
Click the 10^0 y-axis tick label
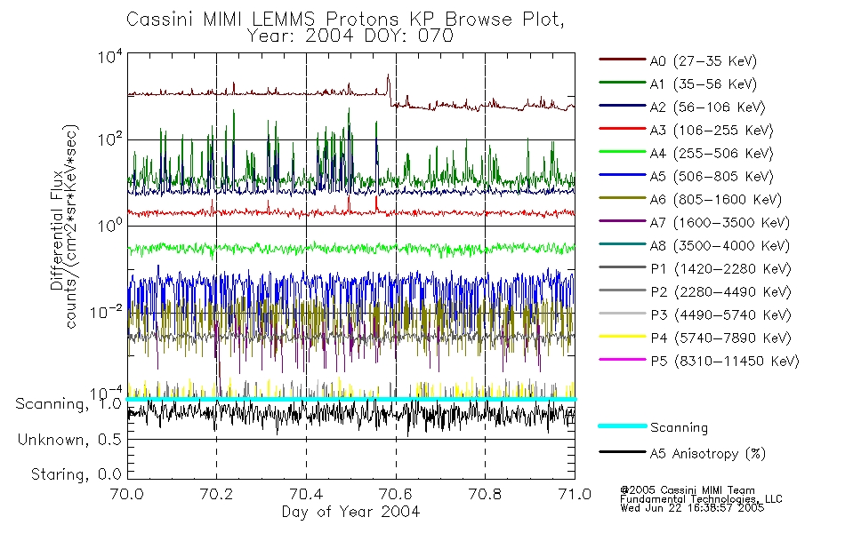[110, 227]
